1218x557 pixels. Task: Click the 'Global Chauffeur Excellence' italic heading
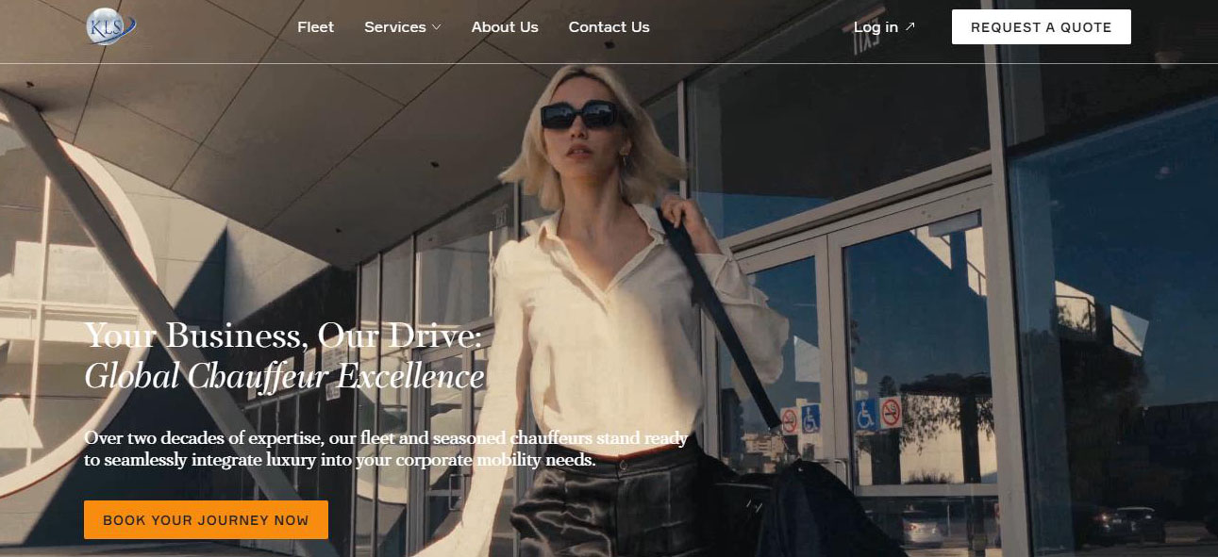coord(284,377)
